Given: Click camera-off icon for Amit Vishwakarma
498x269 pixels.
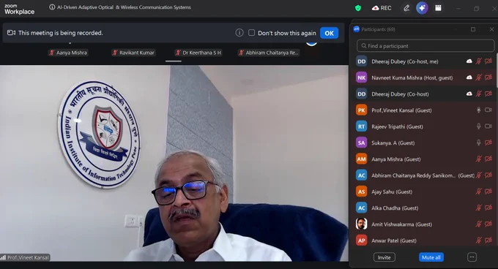Looking at the screenshot, I should click(x=488, y=224).
